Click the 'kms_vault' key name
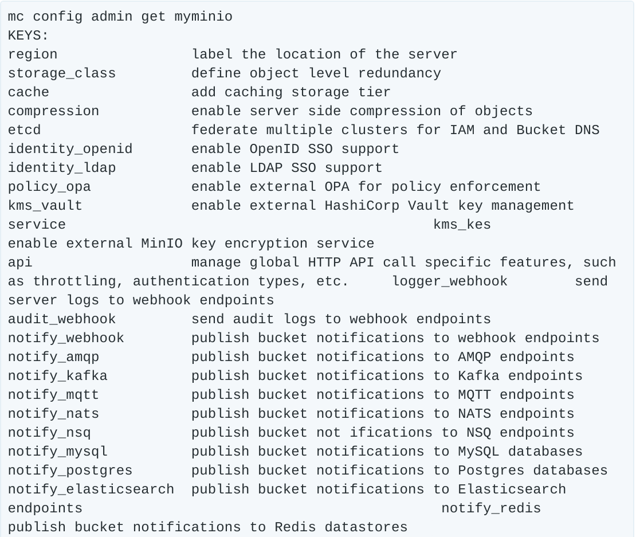This screenshot has width=636, height=537. [x=45, y=206]
